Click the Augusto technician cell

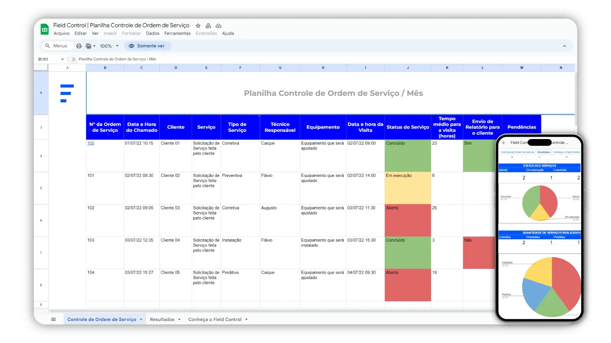coord(280,220)
